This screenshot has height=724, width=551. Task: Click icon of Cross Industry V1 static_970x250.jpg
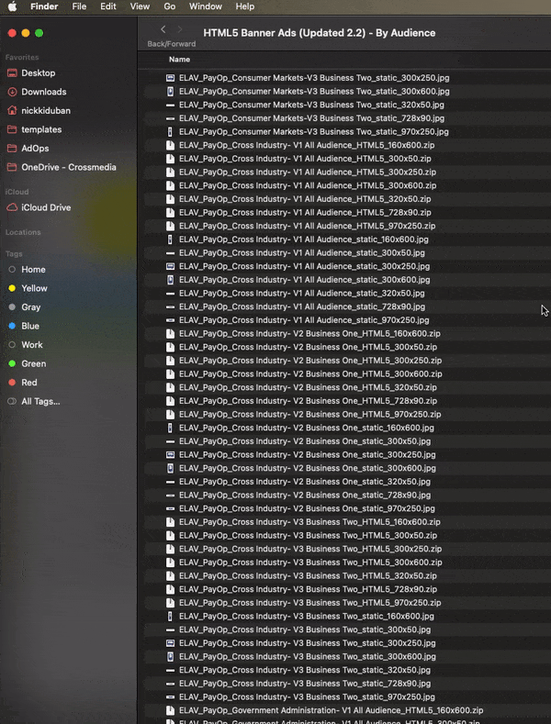click(x=170, y=320)
